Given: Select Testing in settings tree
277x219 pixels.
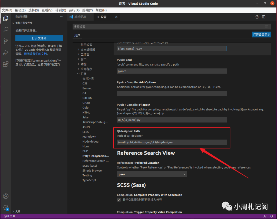Looking at the screenshot, I should tap(87, 175).
